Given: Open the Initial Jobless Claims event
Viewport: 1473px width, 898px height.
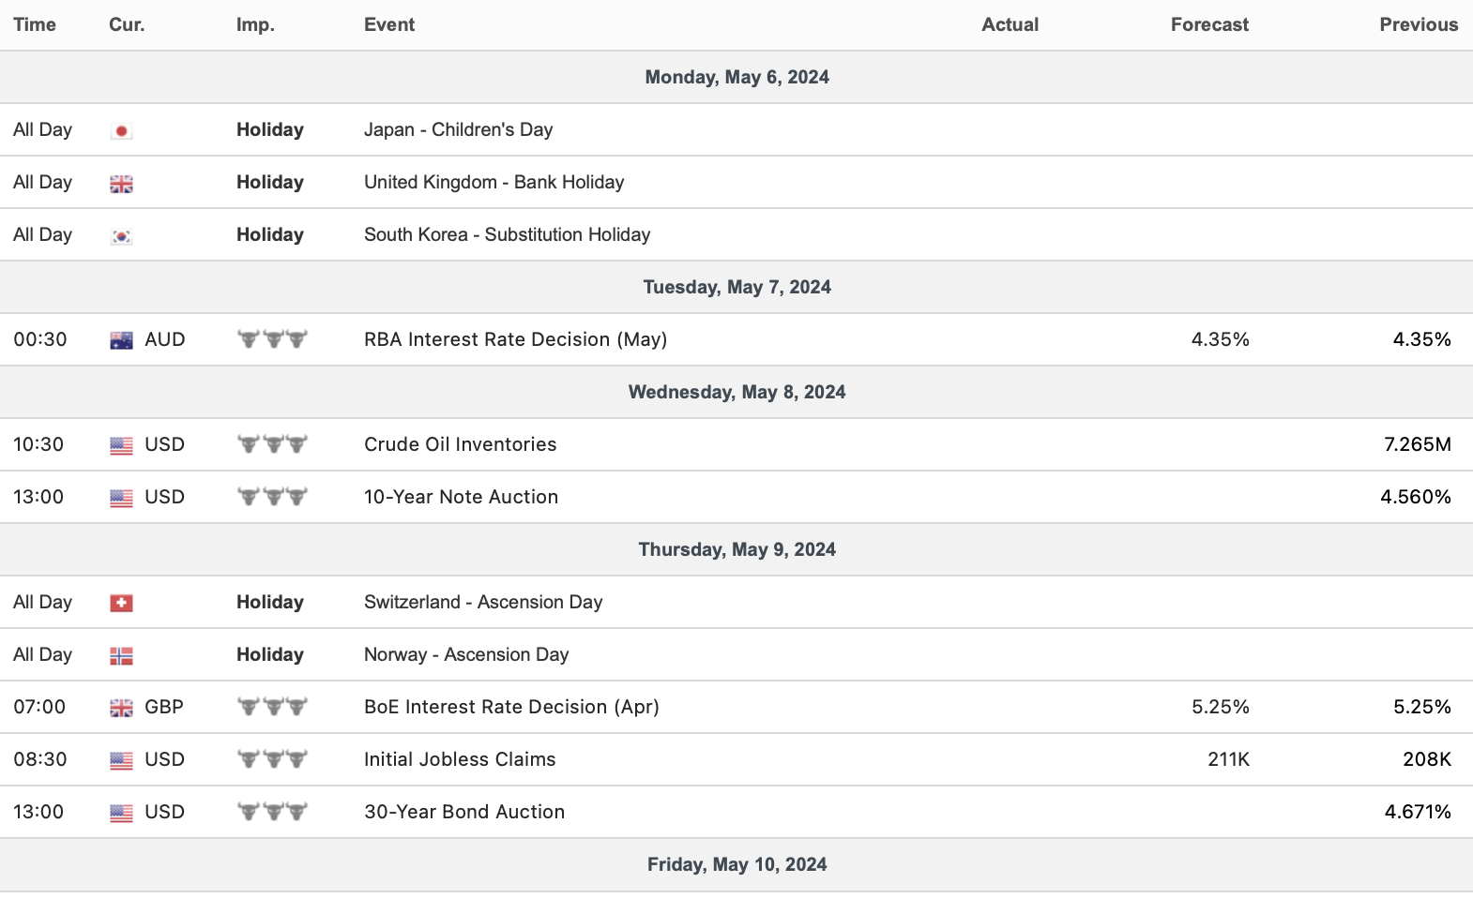Looking at the screenshot, I should pos(460,759).
